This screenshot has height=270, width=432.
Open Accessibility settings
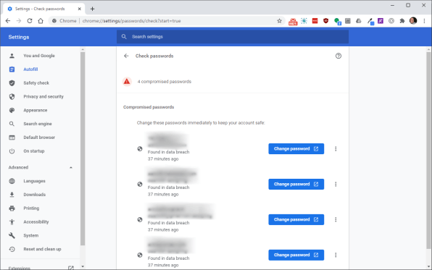pos(36,222)
